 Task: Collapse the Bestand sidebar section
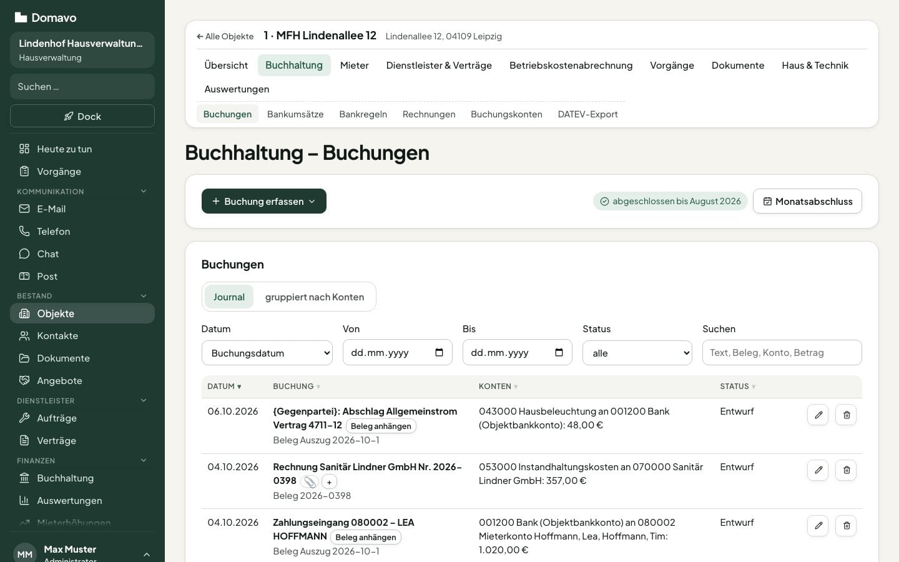[82, 295]
